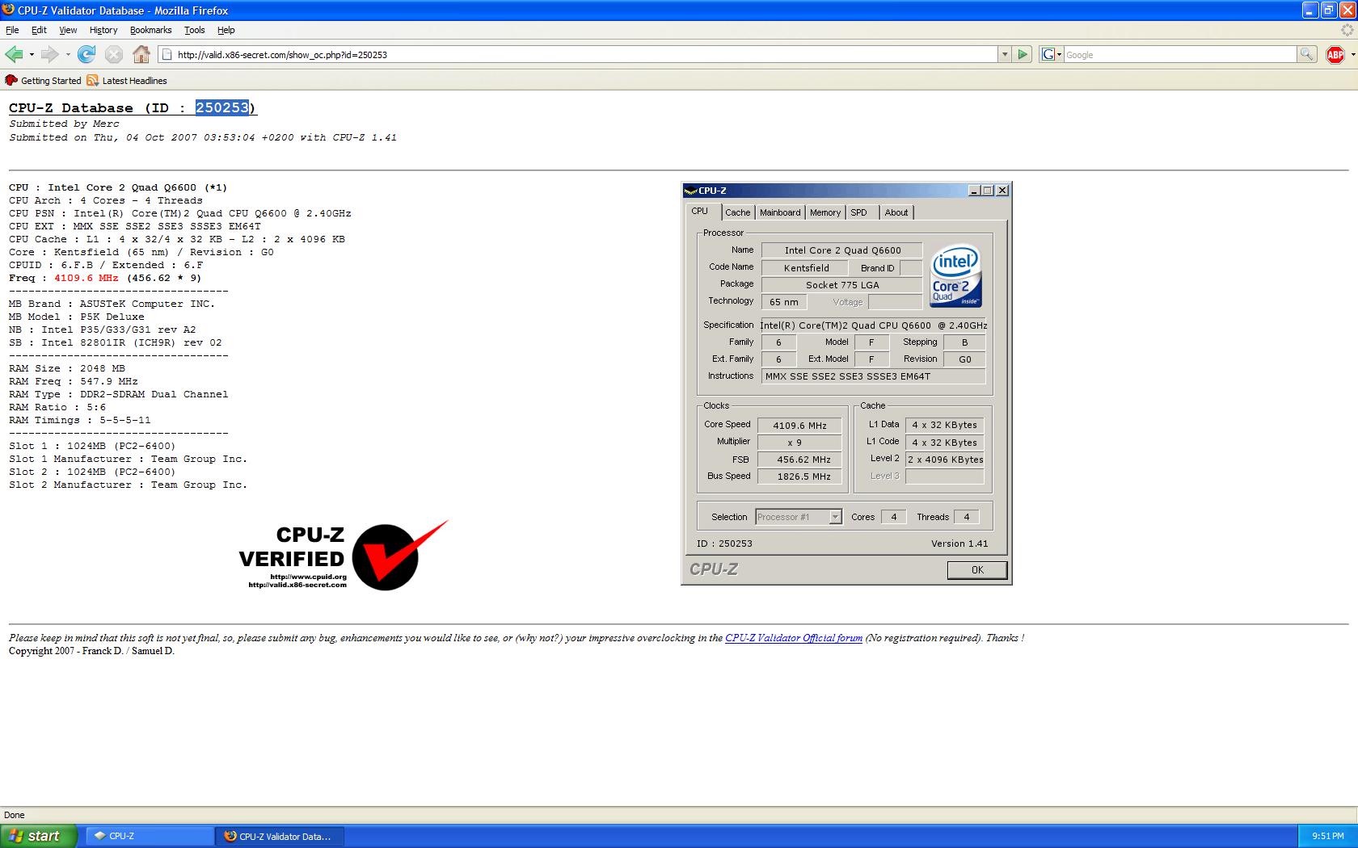Open the Tools menu
This screenshot has width=1358, height=848.
[195, 30]
